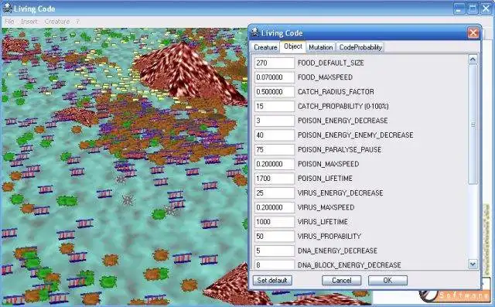Image resolution: width=495 pixels, height=307 pixels.
Task: Click the FOOD_DEFAULT_SIZE input field
Action: tap(275, 63)
